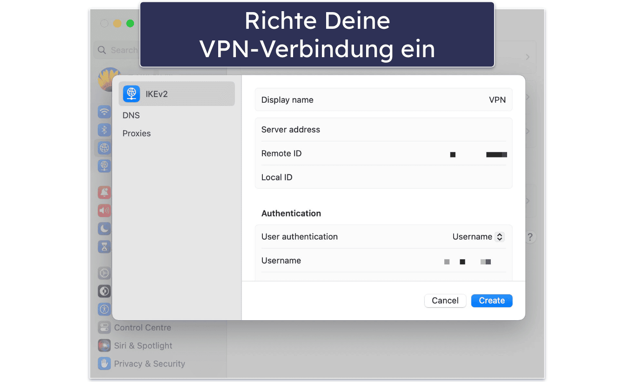Screen dimensions: 642x382
Task: Click the IKEv2 VPN globe icon
Action: [x=131, y=94]
